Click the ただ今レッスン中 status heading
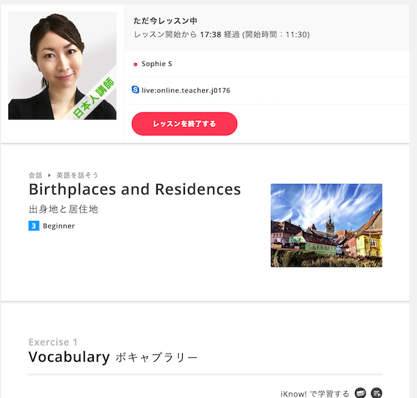The width and height of the screenshot is (417, 398). (x=165, y=21)
